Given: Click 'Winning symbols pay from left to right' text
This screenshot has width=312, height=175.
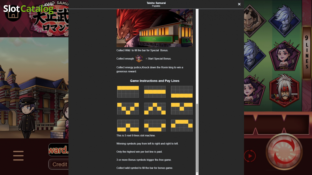Looking at the screenshot, I should tap(147, 144).
